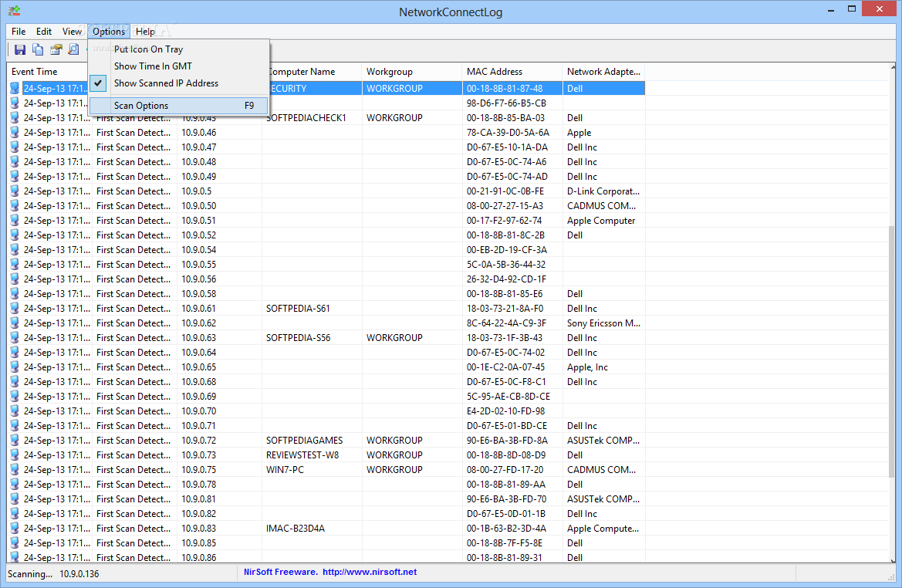Screen dimensions: 902x588
Task: Sort by the MAC Address column header
Action: (512, 72)
